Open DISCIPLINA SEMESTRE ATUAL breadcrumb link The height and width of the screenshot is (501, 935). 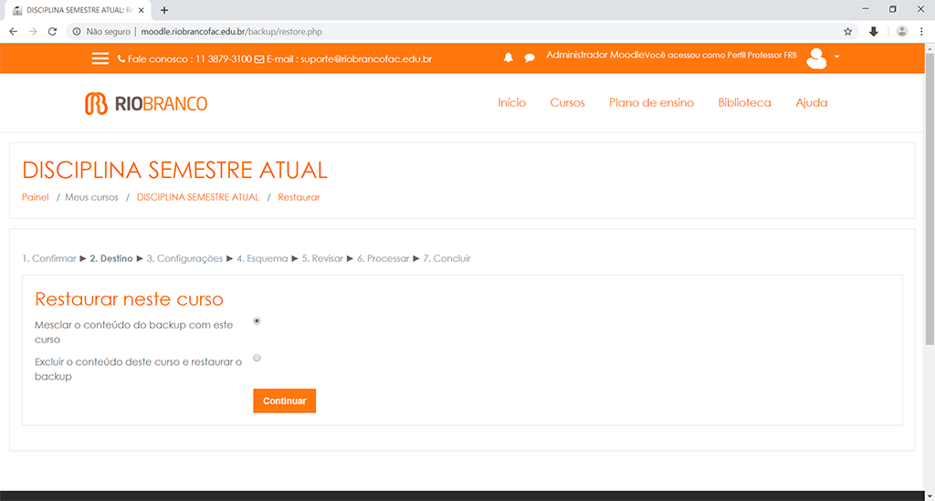click(198, 197)
